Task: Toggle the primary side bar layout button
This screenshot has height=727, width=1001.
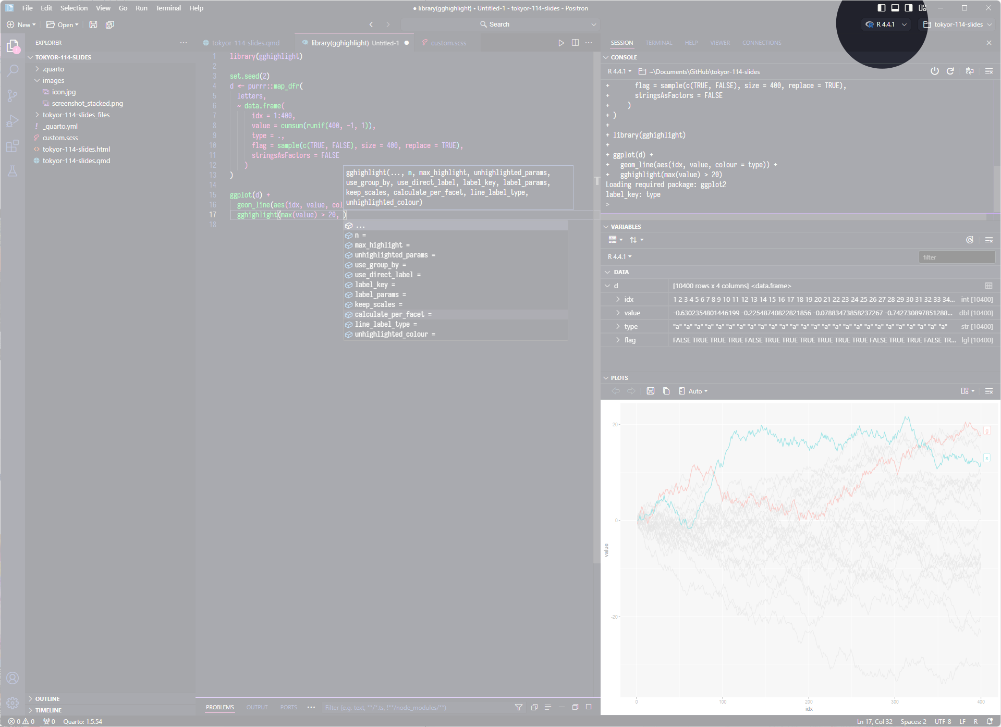Action: pyautogui.click(x=881, y=8)
